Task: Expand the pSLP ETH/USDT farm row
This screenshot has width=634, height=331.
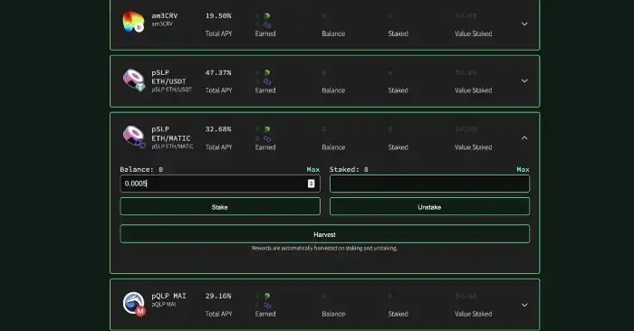Action: tap(524, 80)
